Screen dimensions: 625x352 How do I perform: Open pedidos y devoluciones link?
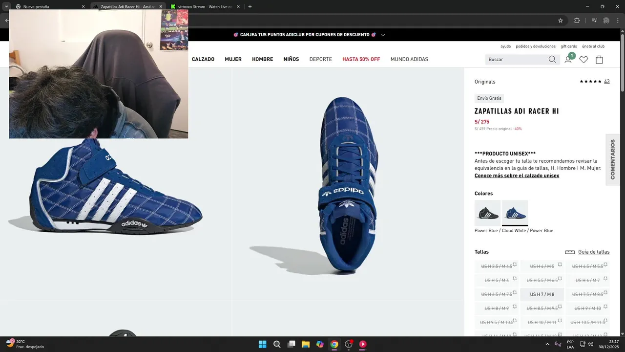[536, 46]
